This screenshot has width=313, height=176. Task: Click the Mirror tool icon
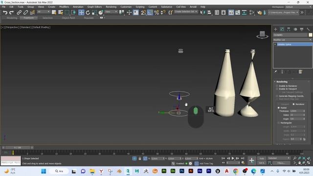[202, 13]
